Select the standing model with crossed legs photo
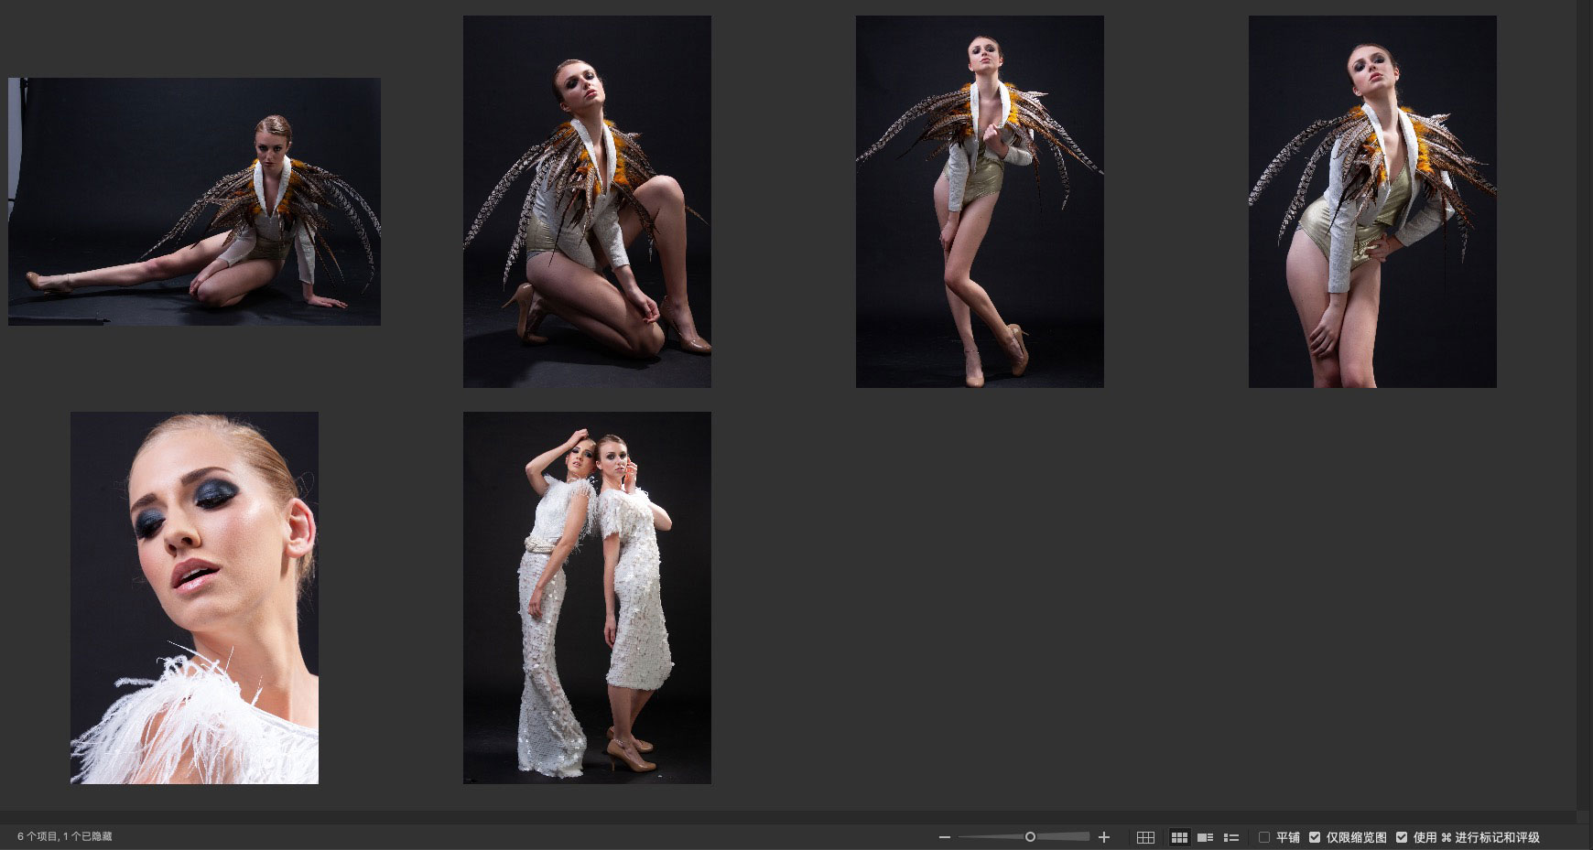This screenshot has height=850, width=1593. click(x=980, y=201)
